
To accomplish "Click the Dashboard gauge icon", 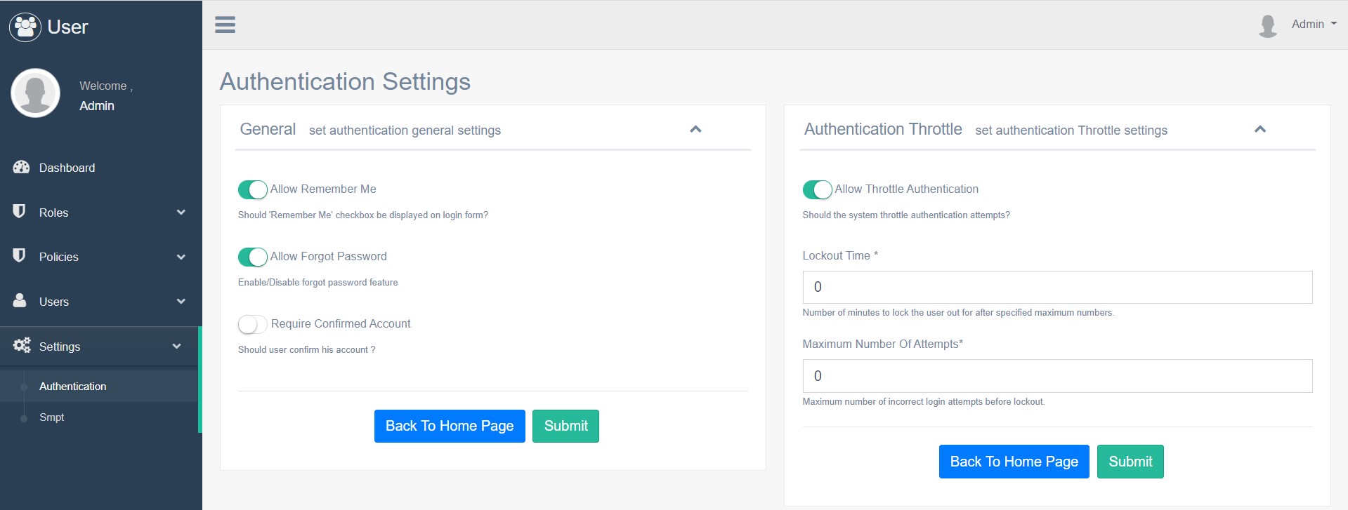I will tap(21, 167).
